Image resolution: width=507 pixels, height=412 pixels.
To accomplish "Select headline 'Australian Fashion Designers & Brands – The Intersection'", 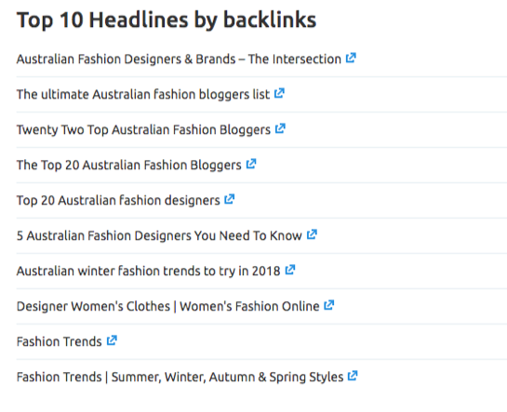I will click(x=179, y=60).
